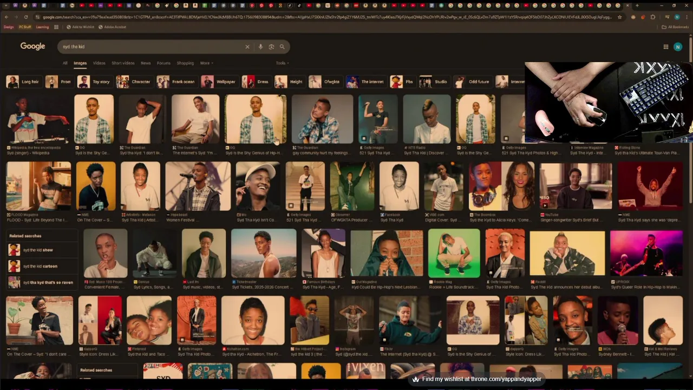This screenshot has height=390, width=693.
Task: Start voice search with the microphone icon
Action: 260,47
